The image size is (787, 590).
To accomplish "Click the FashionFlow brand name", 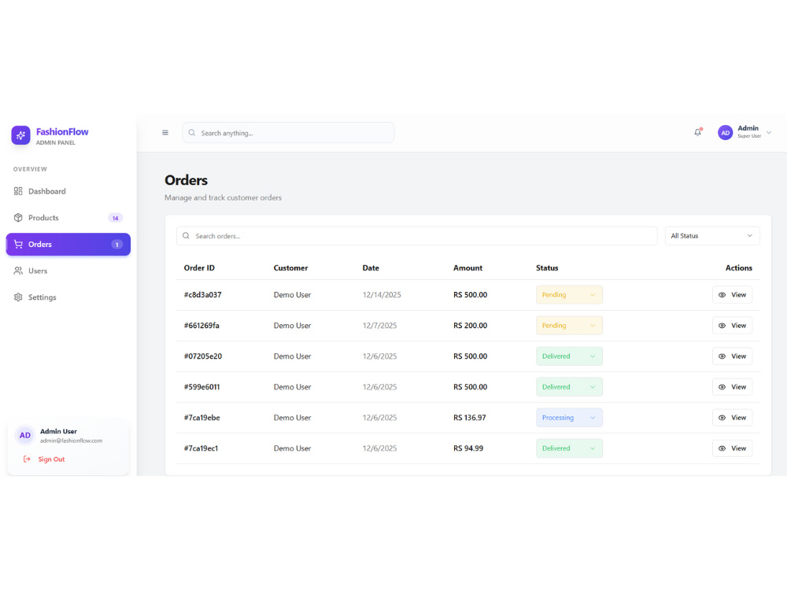I will 62,131.
